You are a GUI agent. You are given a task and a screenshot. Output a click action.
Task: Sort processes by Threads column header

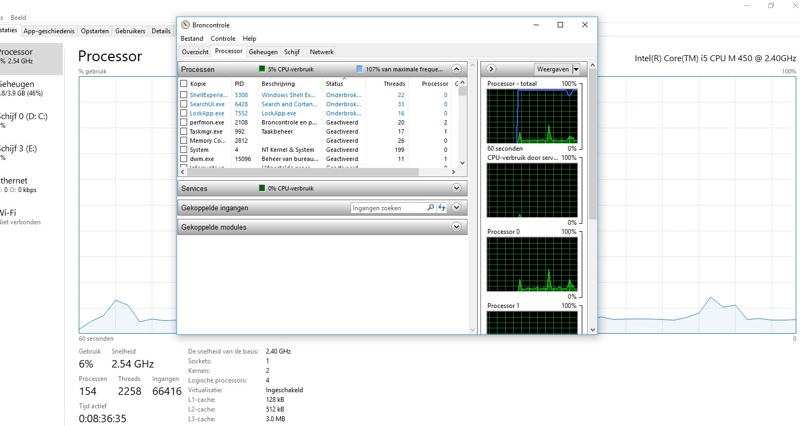click(394, 84)
